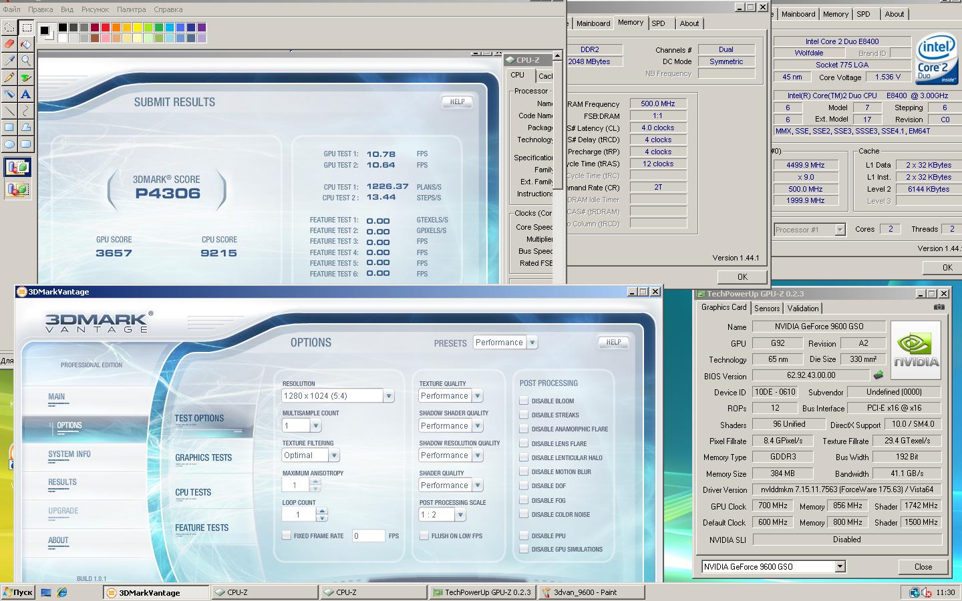Switch to 3dvan_9600 - Paint taskbar item
The height and width of the screenshot is (601, 962).
591,592
